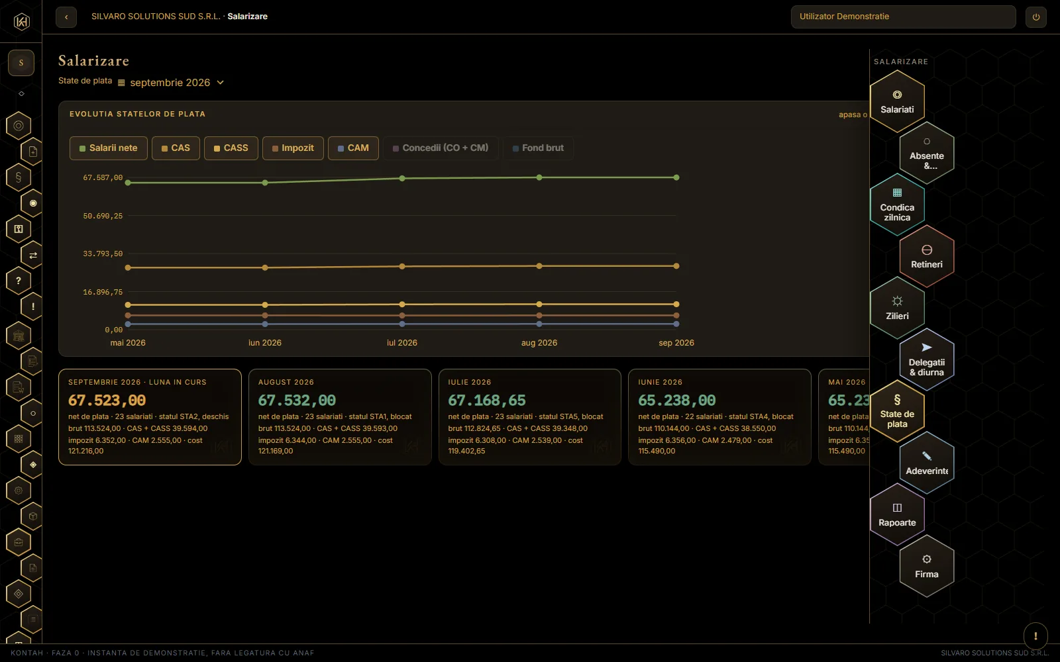Click the S company avatar tile

tap(21, 63)
